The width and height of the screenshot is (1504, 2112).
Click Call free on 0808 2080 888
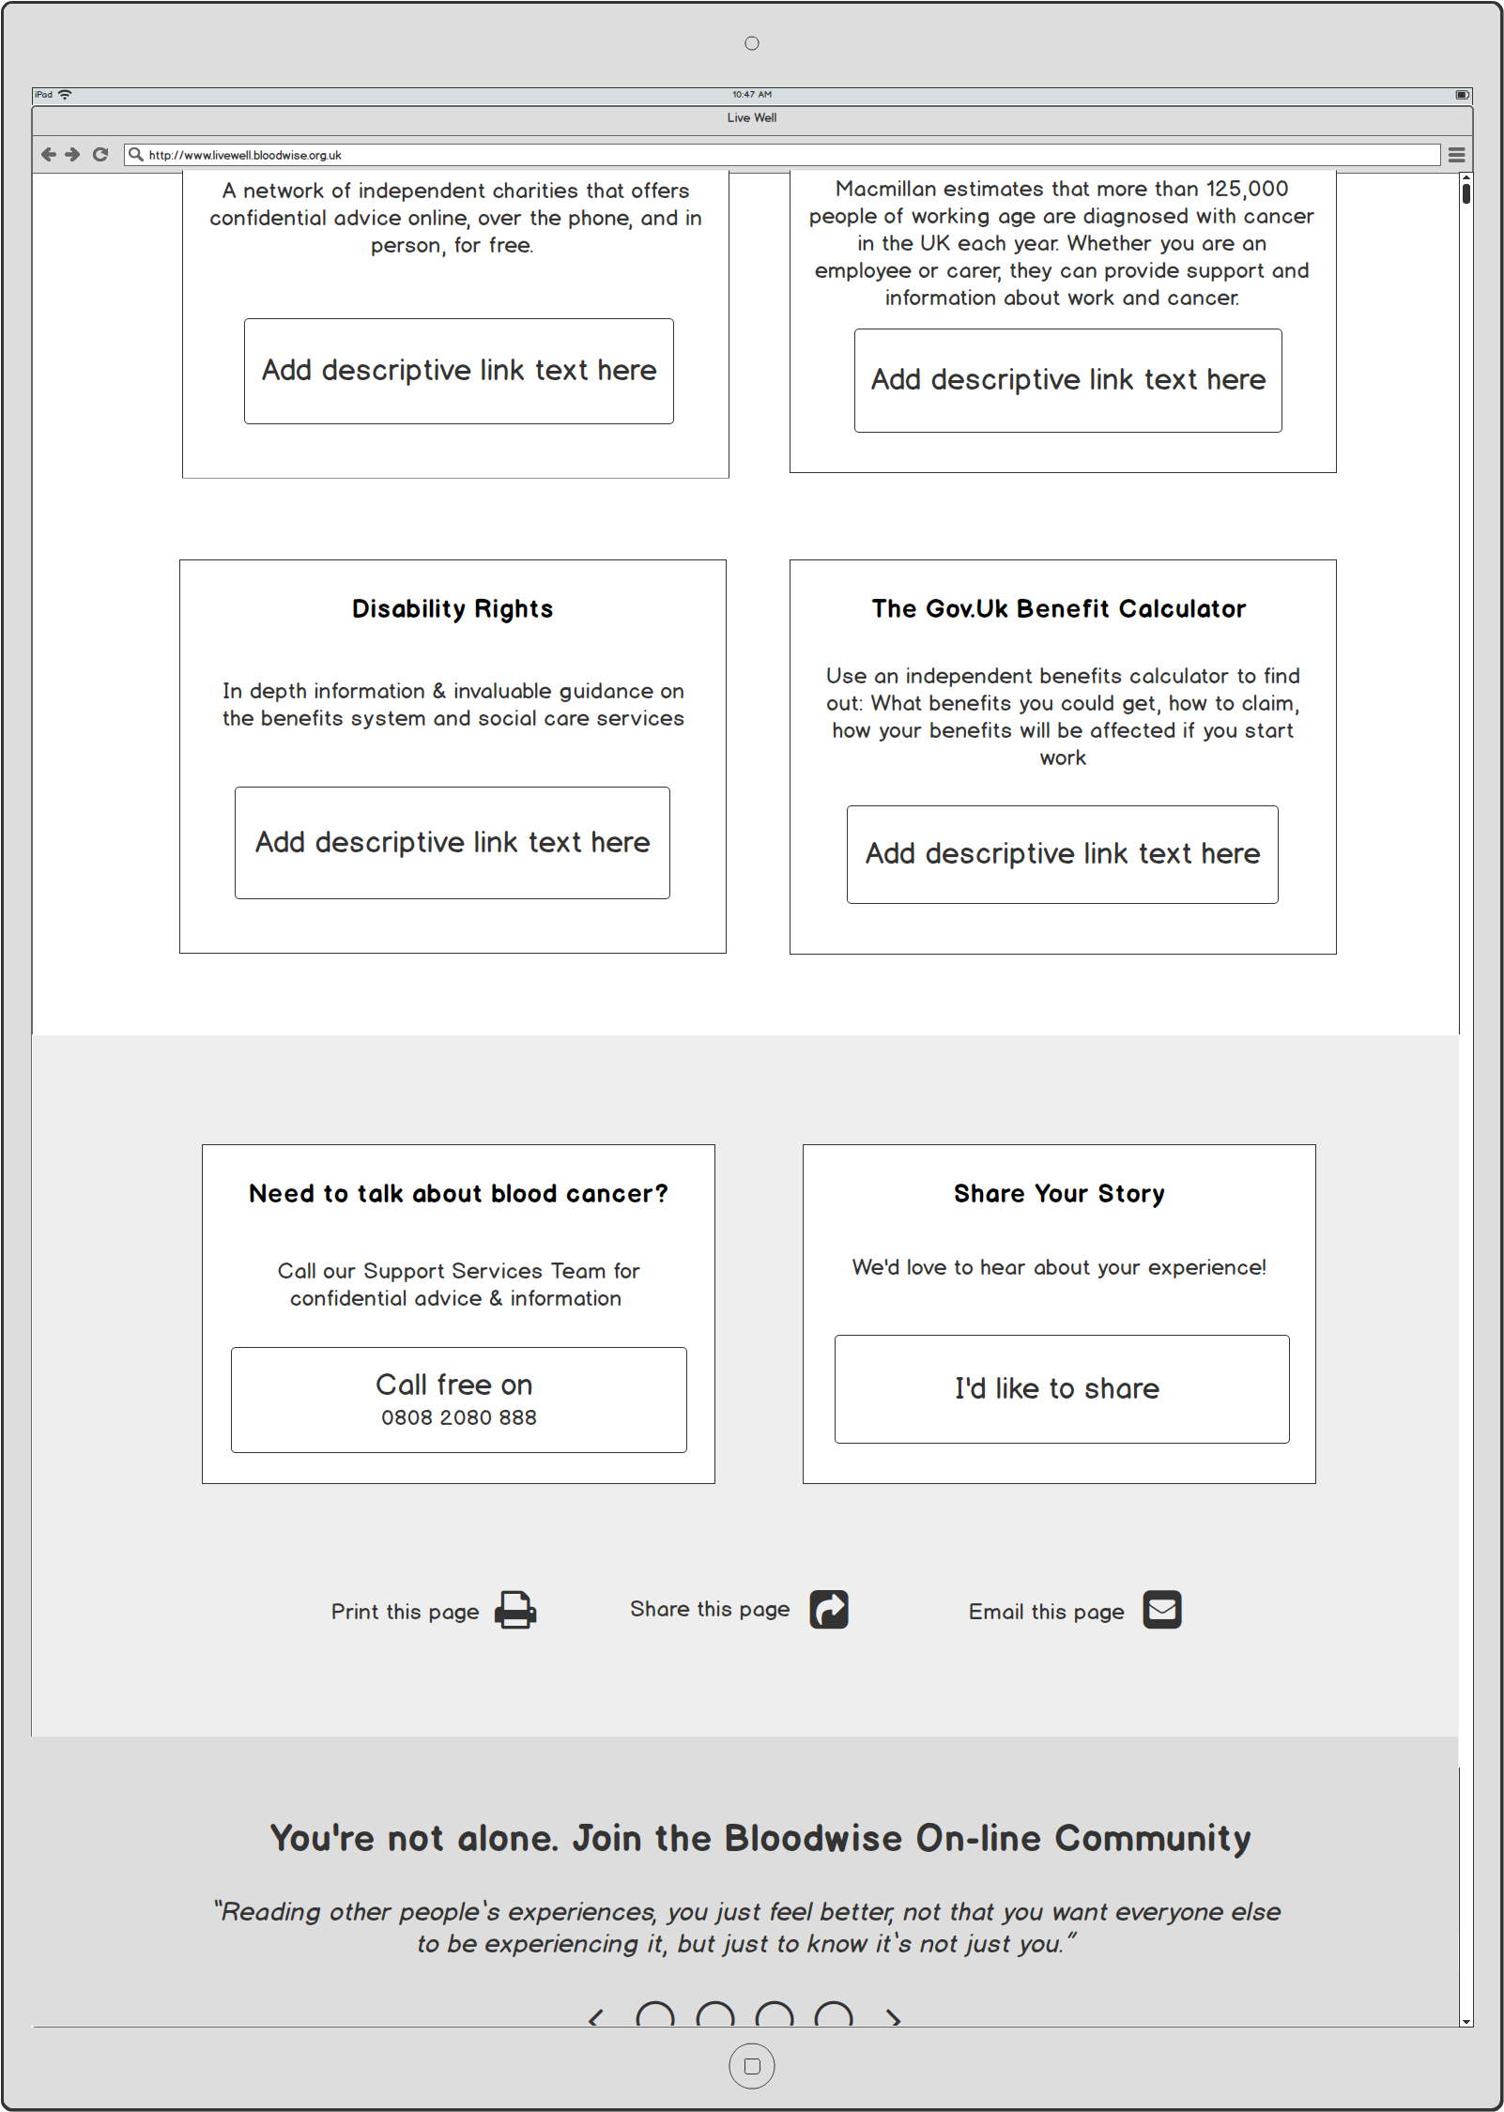459,1400
